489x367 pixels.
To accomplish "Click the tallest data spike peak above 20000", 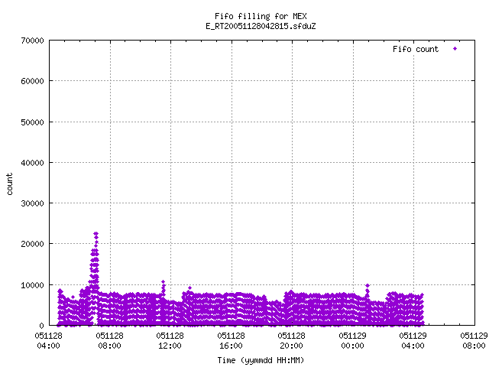I will click(x=96, y=234).
